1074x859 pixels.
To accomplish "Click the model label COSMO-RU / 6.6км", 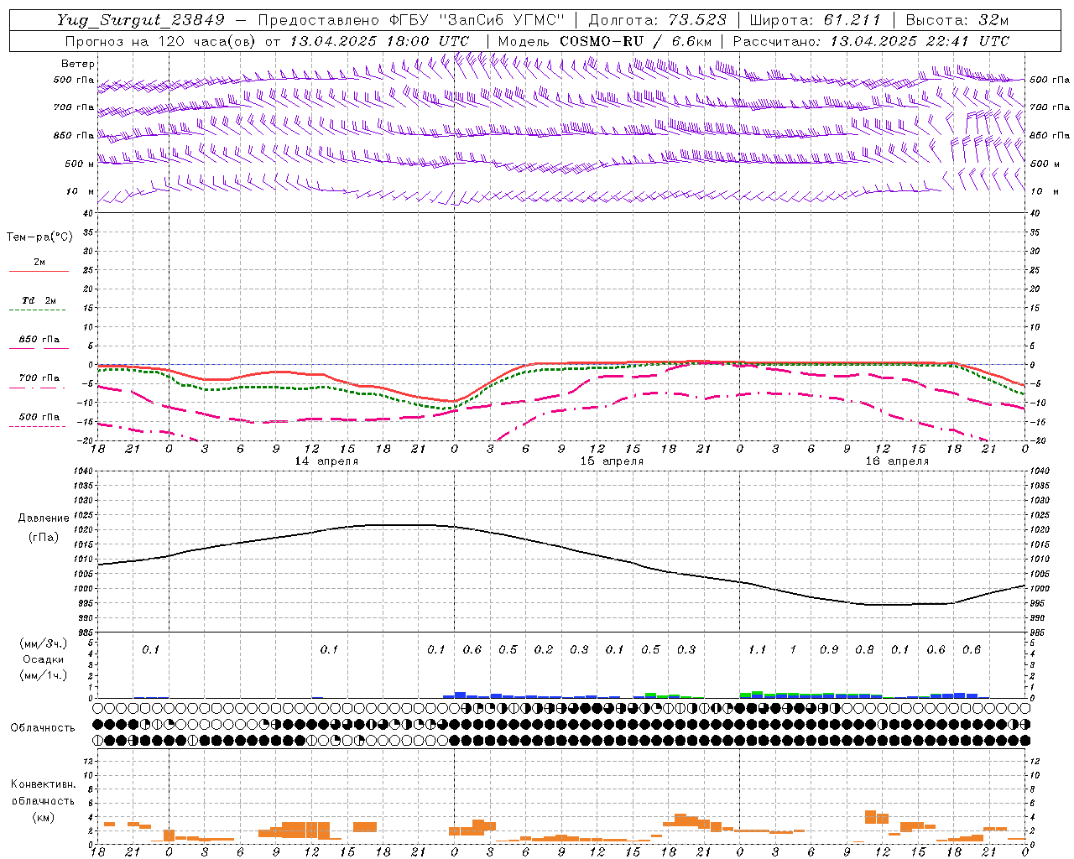I will (635, 40).
